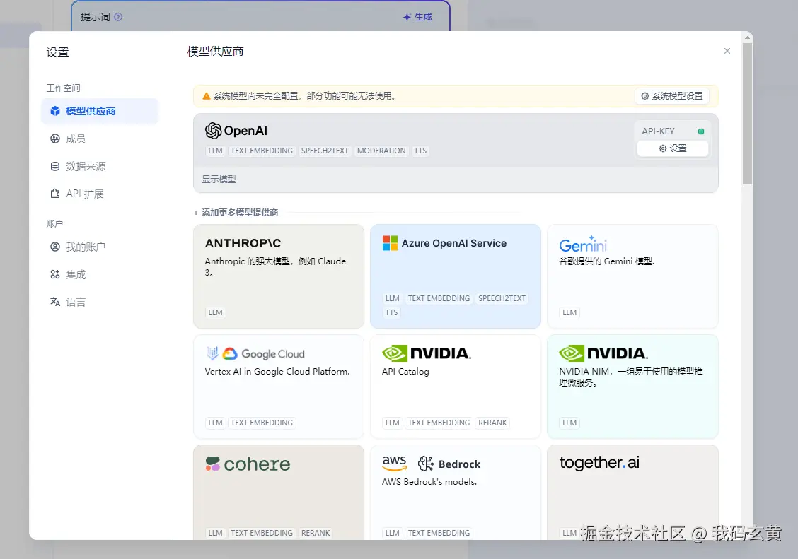Click the ANTHROPIC wordmark logo
The width and height of the screenshot is (798, 559).
click(x=243, y=243)
